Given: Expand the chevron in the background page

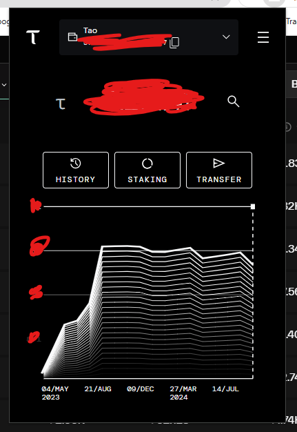Looking at the screenshot, I should [4, 85].
